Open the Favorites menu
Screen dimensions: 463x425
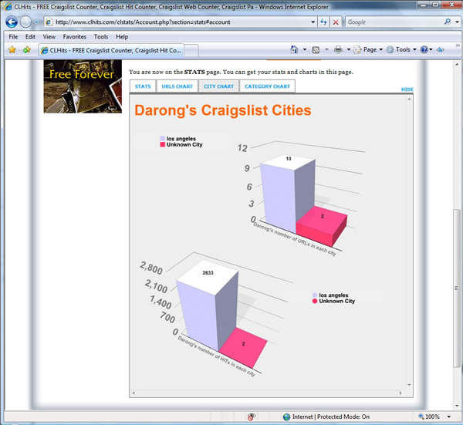pyautogui.click(x=74, y=36)
